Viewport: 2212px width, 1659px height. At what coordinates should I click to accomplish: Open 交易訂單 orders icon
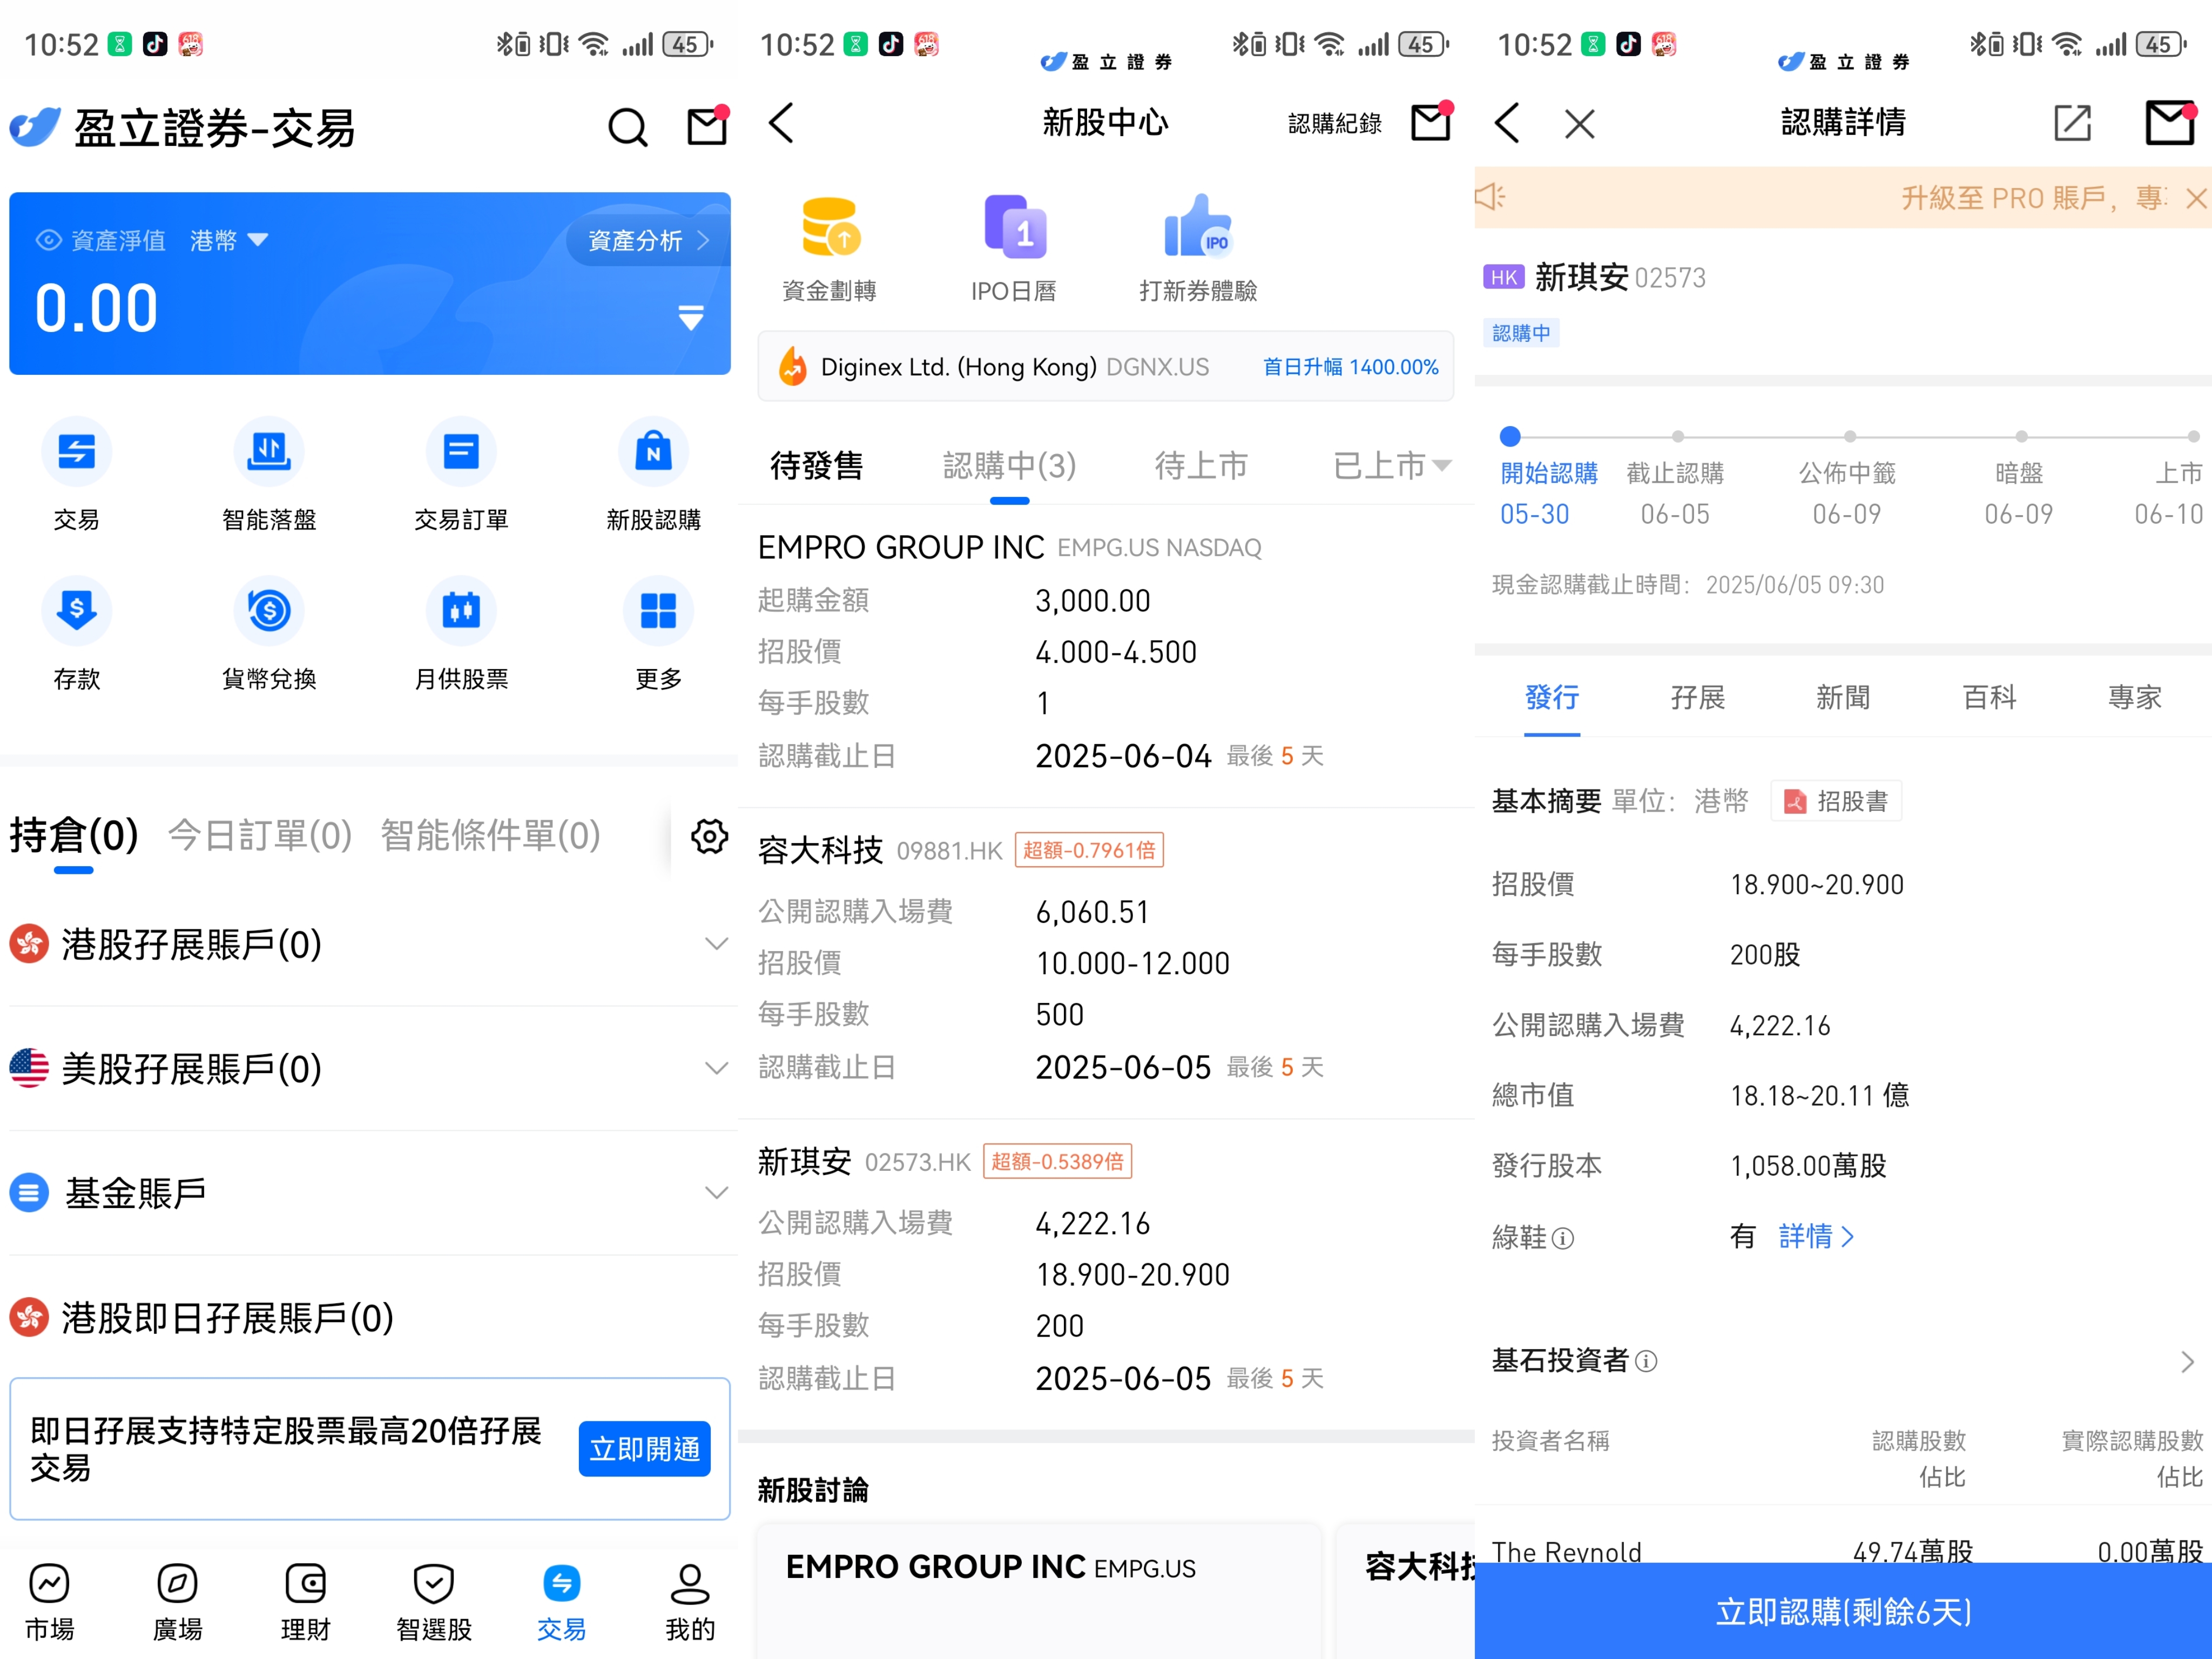click(x=461, y=452)
